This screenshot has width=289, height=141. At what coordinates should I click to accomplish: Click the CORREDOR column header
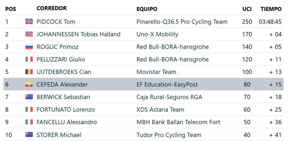coord(52,8)
